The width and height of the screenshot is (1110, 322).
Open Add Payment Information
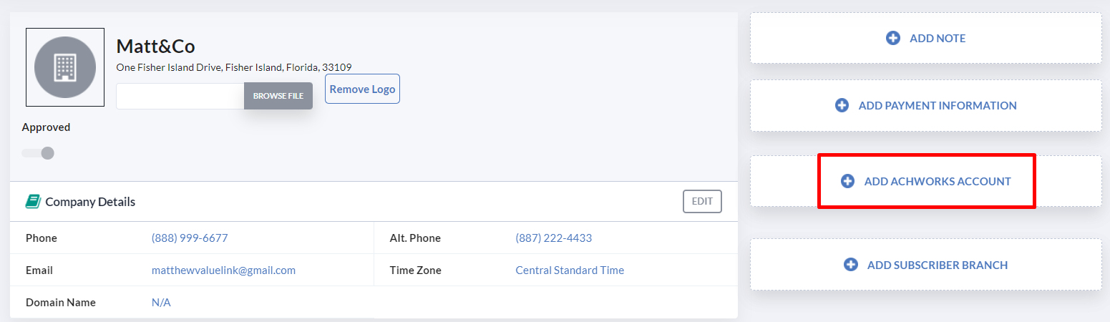[x=925, y=105]
